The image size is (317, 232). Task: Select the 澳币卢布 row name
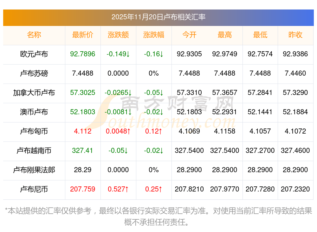[x=34, y=112]
